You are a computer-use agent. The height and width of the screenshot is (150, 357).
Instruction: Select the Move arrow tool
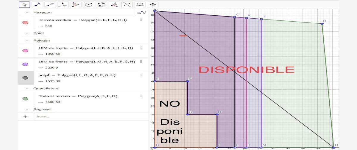tap(24, 4)
